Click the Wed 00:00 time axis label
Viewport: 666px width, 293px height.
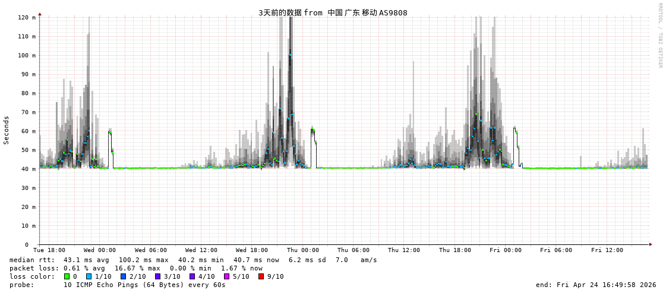(x=100, y=250)
